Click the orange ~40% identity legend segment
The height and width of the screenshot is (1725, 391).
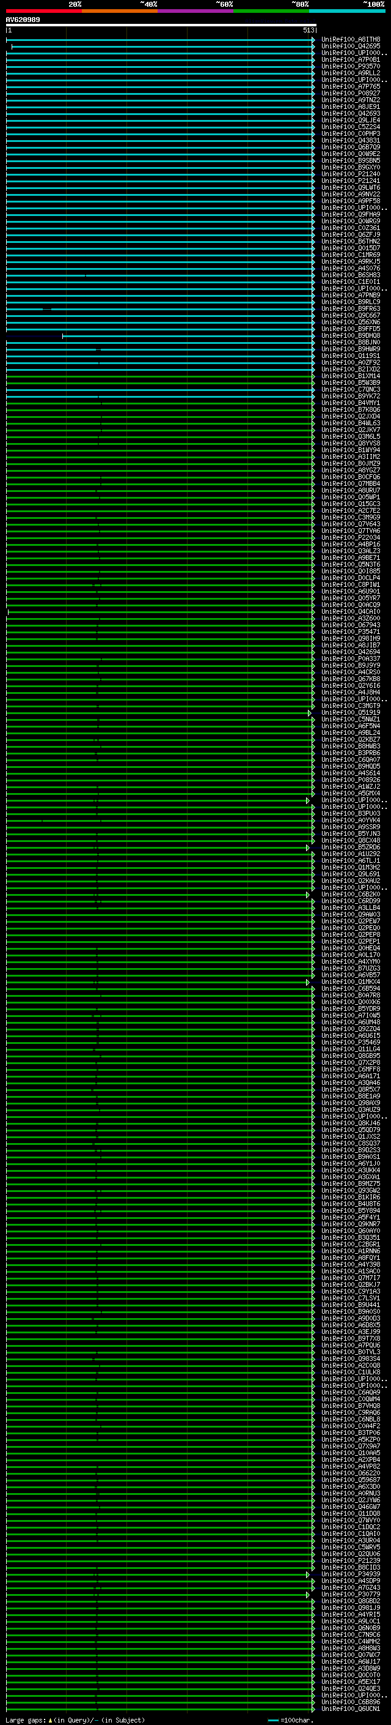(120, 11)
